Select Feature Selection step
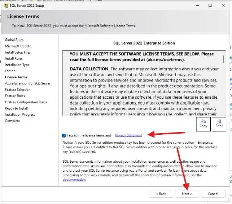 (18, 89)
